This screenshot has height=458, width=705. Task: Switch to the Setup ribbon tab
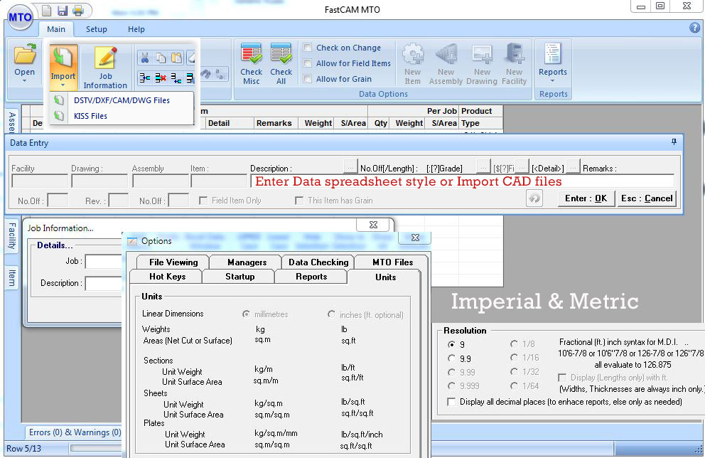tap(96, 29)
